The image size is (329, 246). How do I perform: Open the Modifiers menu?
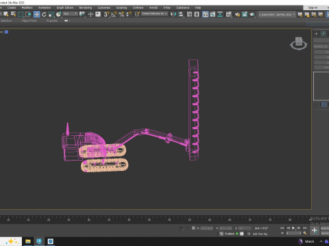click(27, 8)
